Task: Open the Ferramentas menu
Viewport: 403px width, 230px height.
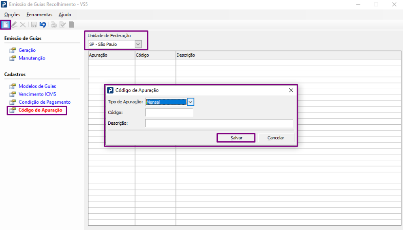Action: point(39,15)
